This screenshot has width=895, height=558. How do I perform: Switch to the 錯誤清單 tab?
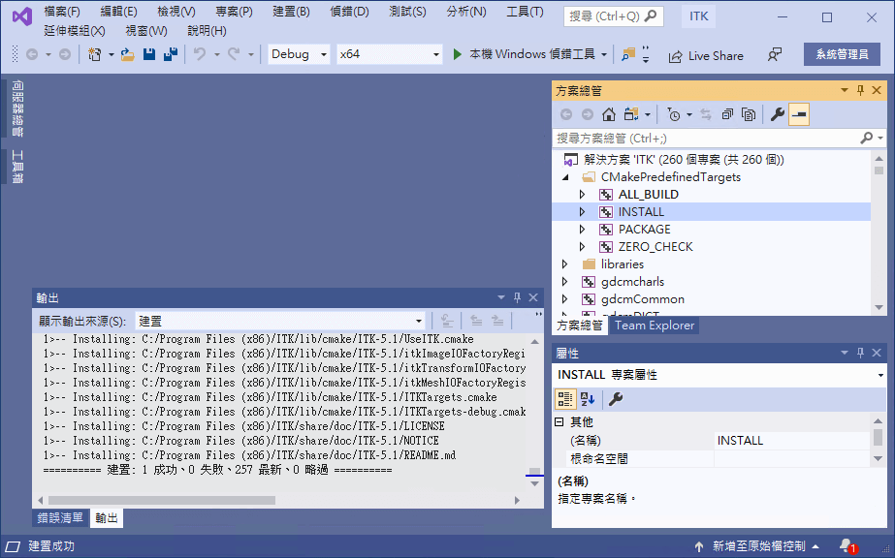pyautogui.click(x=60, y=517)
